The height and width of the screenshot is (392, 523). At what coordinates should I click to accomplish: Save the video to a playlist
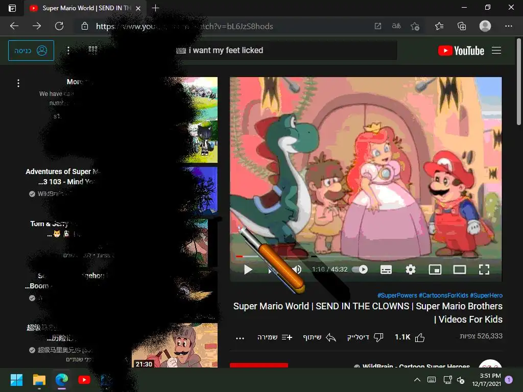[275, 337]
